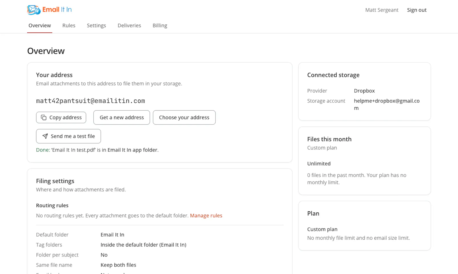Viewport: 458px width, 274px height.
Task: Click the helpme+dropbox@gmail.com storage account
Action: click(x=387, y=105)
